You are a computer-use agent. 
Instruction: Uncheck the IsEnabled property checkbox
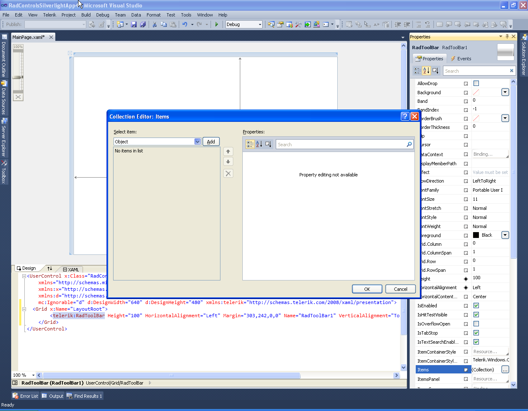click(x=476, y=306)
